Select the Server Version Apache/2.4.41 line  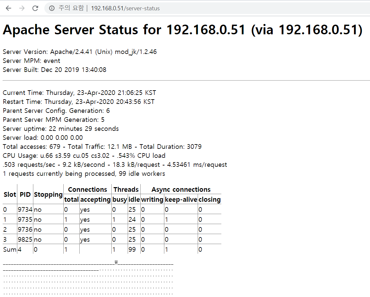(x=80, y=52)
